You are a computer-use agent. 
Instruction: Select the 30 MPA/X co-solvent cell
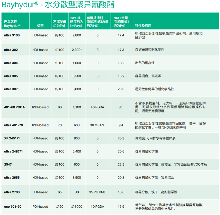point(98,125)
